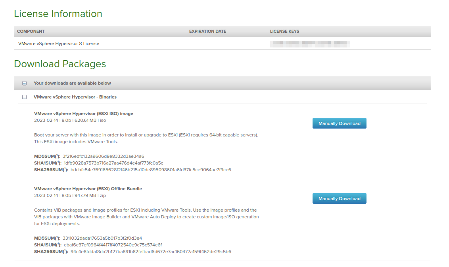Click the 'Boot your server with this image' description

tap(146, 138)
